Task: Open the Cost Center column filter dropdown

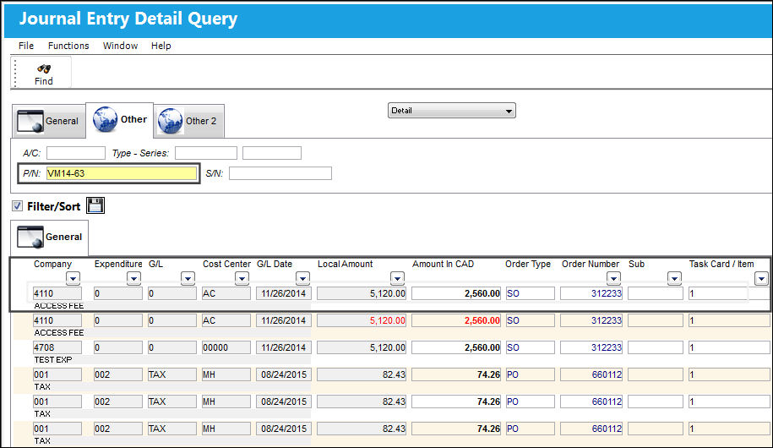Action: coord(242,279)
